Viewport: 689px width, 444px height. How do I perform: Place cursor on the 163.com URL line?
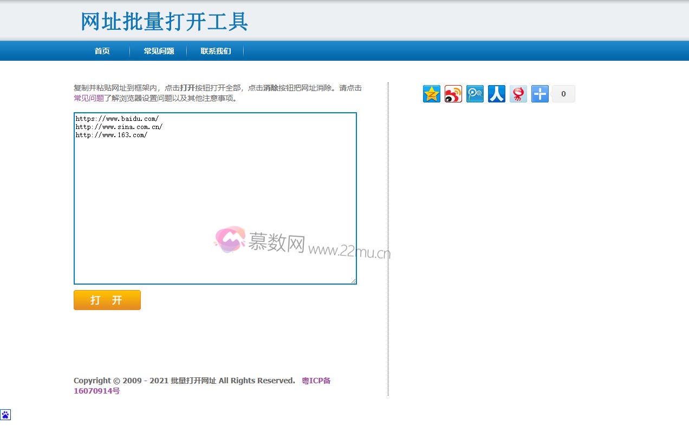[111, 135]
